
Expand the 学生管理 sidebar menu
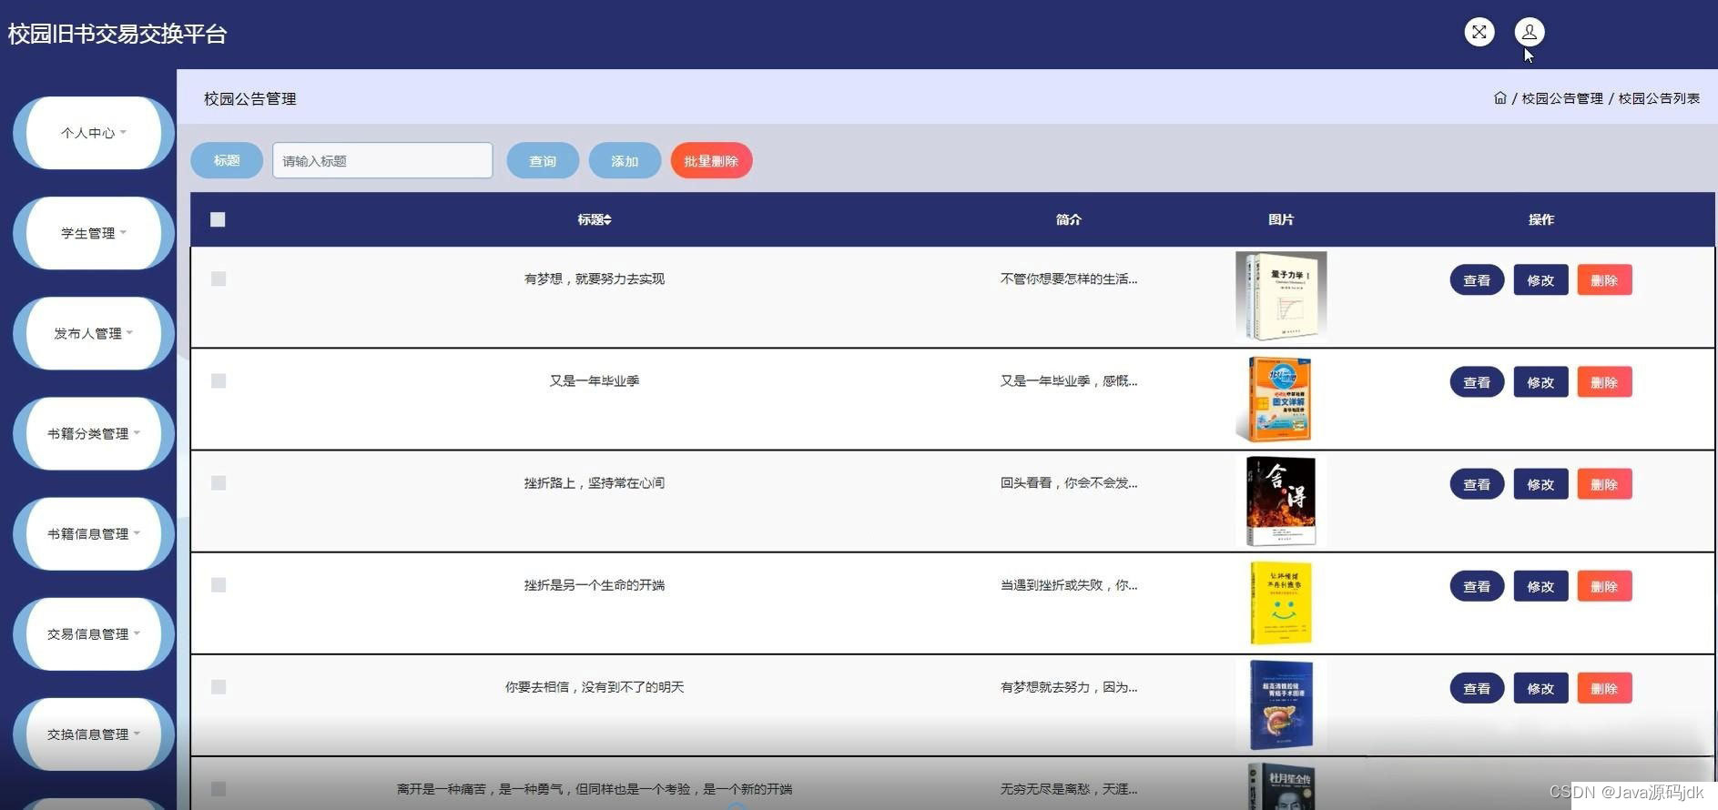(x=94, y=233)
